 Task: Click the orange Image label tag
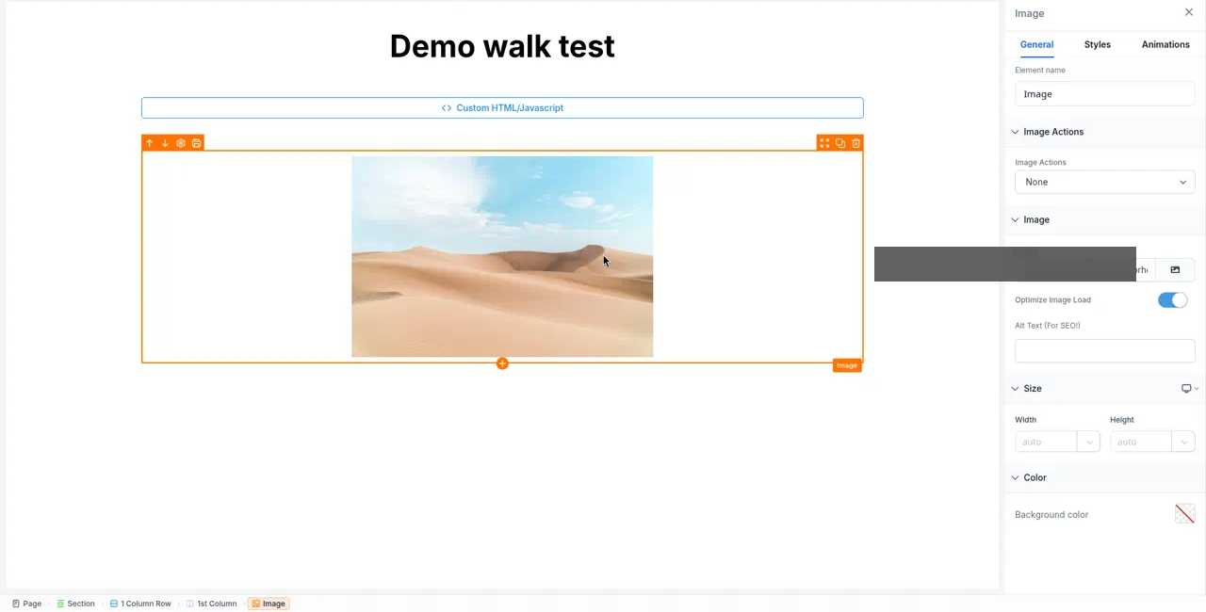point(847,365)
